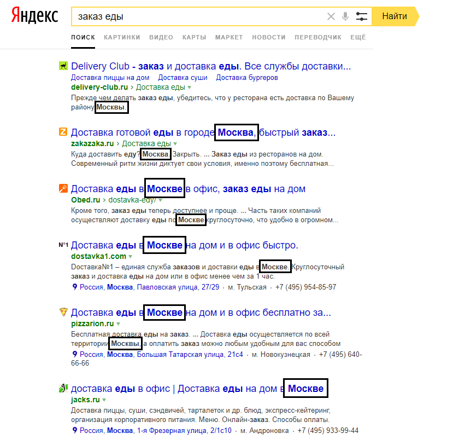Click 'Доставка еды' breadcrumb under zakazaka.ru
459x445 pixels.
pos(146,143)
